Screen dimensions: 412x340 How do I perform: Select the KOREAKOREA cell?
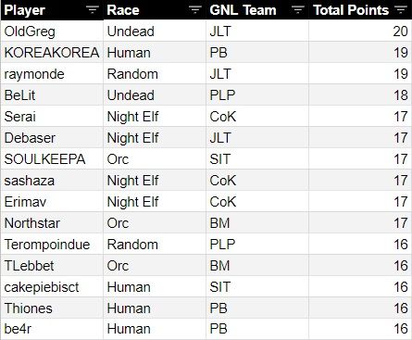(x=52, y=53)
